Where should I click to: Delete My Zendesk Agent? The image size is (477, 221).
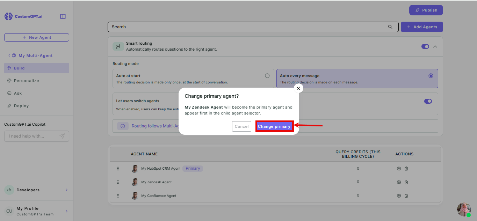[406, 182]
